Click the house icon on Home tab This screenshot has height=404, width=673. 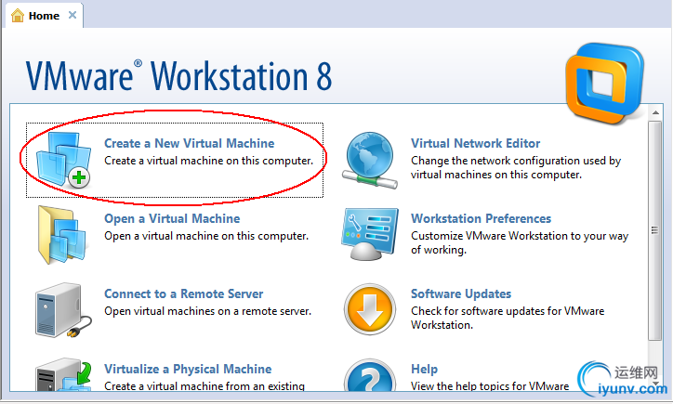point(18,16)
